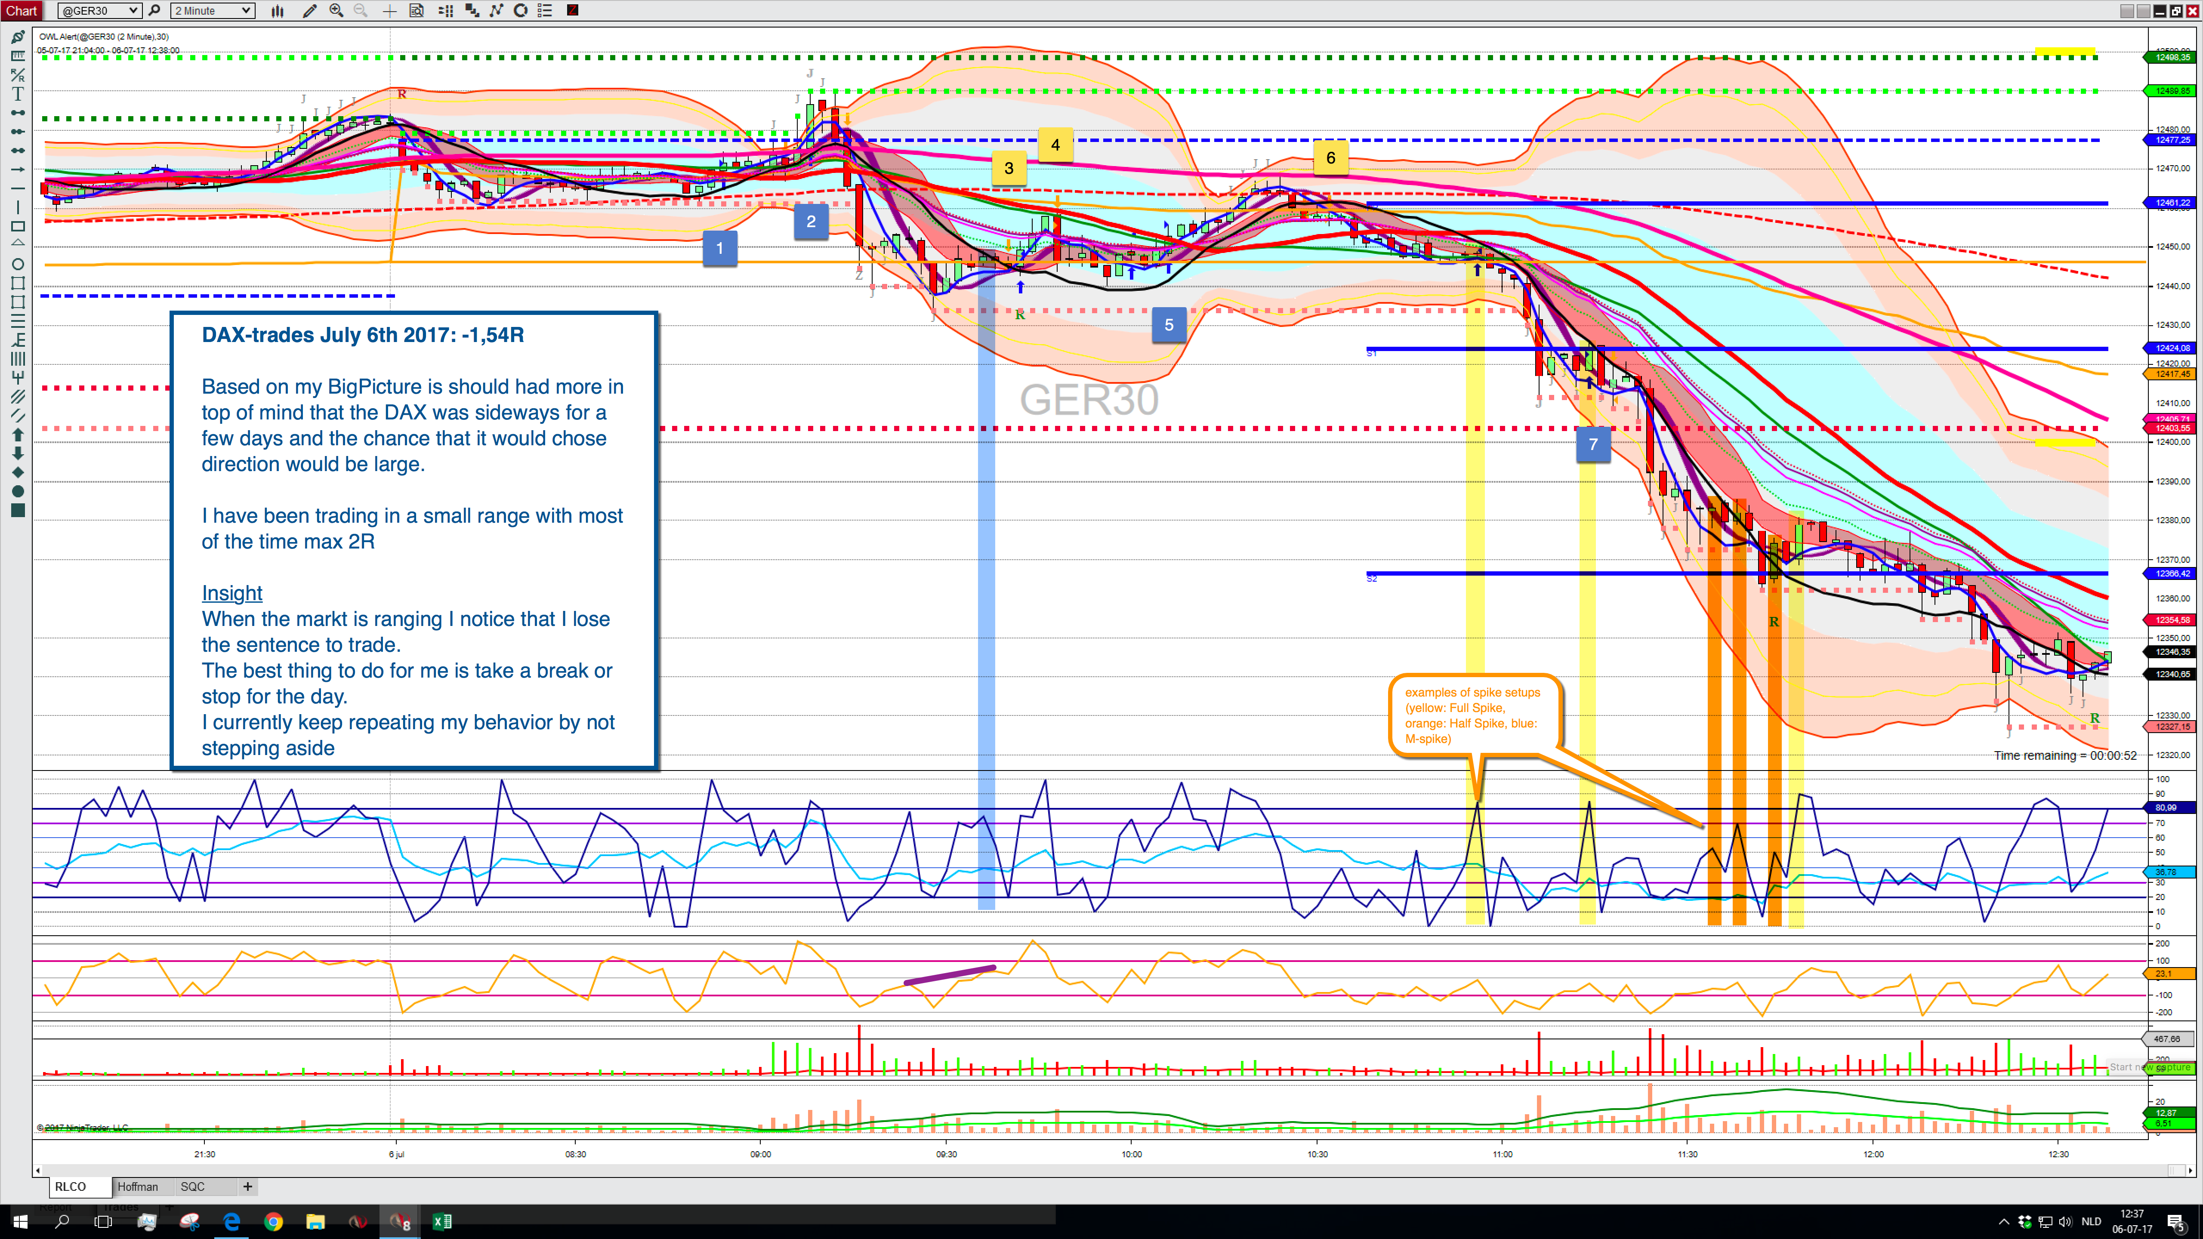Click the zoom in magnifier icon
The width and height of the screenshot is (2203, 1239).
click(337, 10)
